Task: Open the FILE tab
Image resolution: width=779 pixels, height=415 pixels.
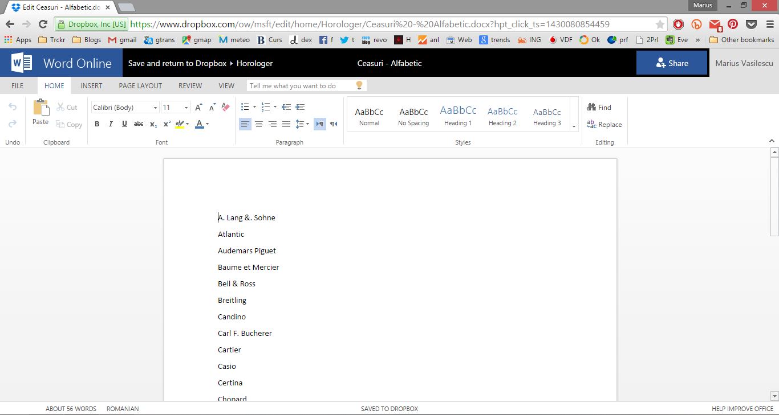Action: pyautogui.click(x=18, y=85)
